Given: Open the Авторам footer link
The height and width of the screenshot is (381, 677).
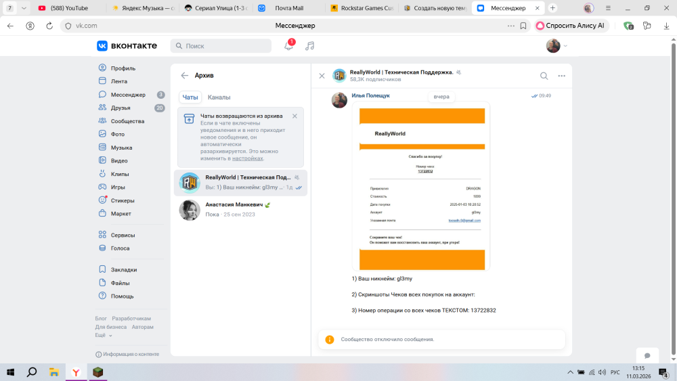Looking at the screenshot, I should coord(142,327).
